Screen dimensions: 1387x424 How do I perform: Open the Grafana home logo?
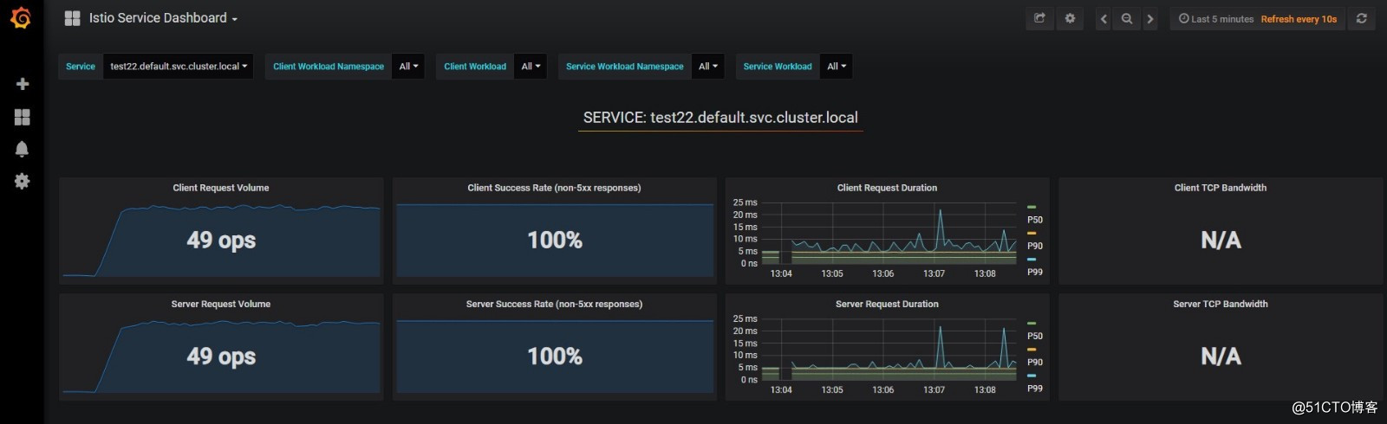(x=22, y=18)
